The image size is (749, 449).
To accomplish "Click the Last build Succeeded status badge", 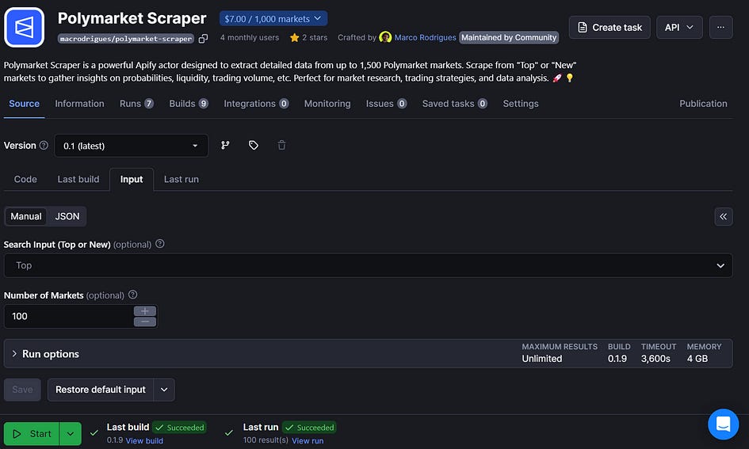I will coord(180,428).
